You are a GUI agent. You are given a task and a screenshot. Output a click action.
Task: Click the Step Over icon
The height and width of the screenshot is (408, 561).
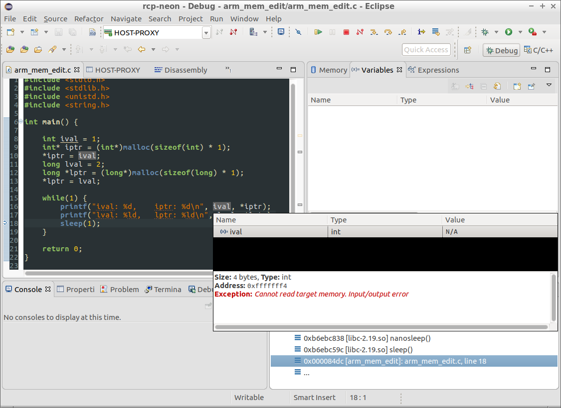388,32
